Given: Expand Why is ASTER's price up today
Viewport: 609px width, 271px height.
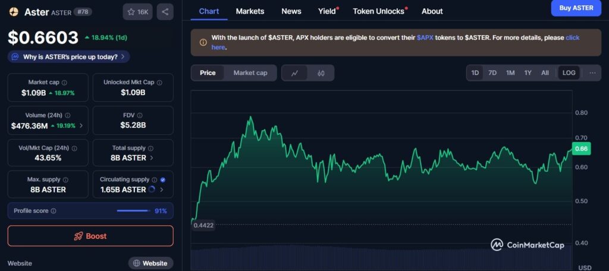Looking at the screenshot, I should click(x=69, y=56).
